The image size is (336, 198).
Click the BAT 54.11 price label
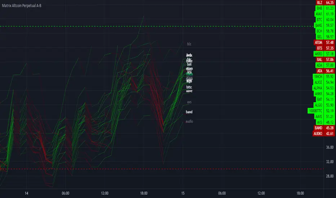tap(325, 99)
